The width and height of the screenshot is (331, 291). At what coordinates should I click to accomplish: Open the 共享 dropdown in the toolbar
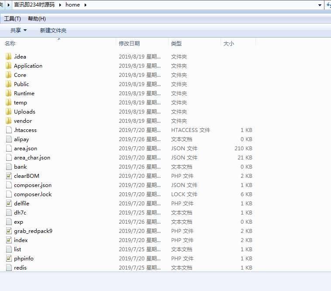(19, 31)
